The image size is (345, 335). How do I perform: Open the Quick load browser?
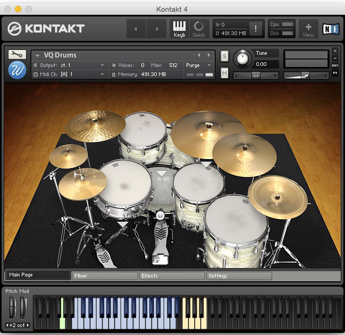point(199,29)
